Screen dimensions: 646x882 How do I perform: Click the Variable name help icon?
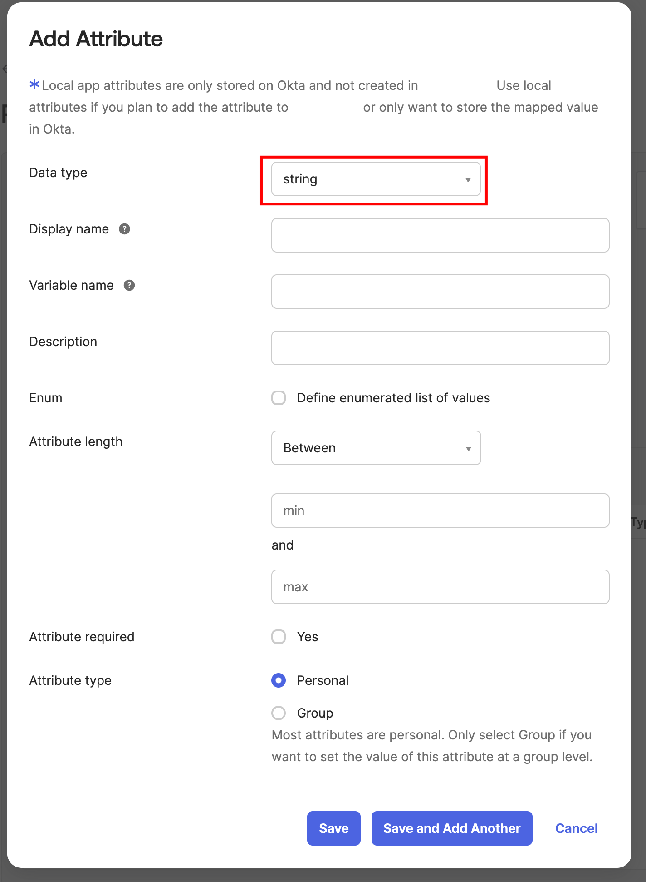click(129, 285)
